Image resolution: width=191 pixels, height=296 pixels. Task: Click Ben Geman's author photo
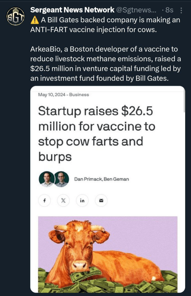pos(61,179)
